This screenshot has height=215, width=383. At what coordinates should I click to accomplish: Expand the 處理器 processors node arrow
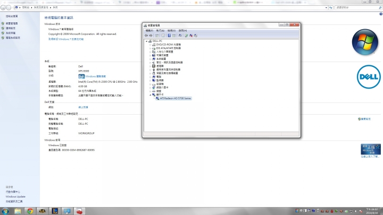150,66
